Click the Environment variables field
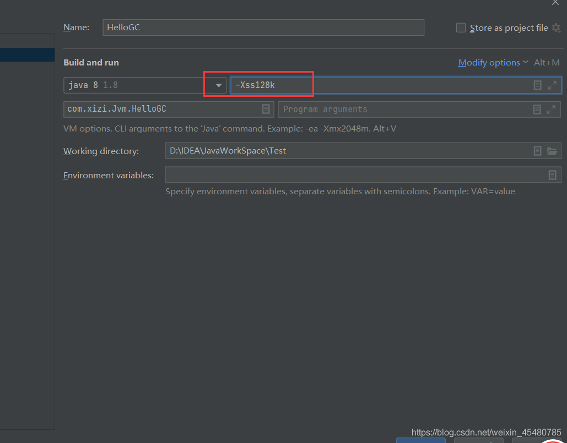Viewport: 567px width, 443px height. point(363,175)
